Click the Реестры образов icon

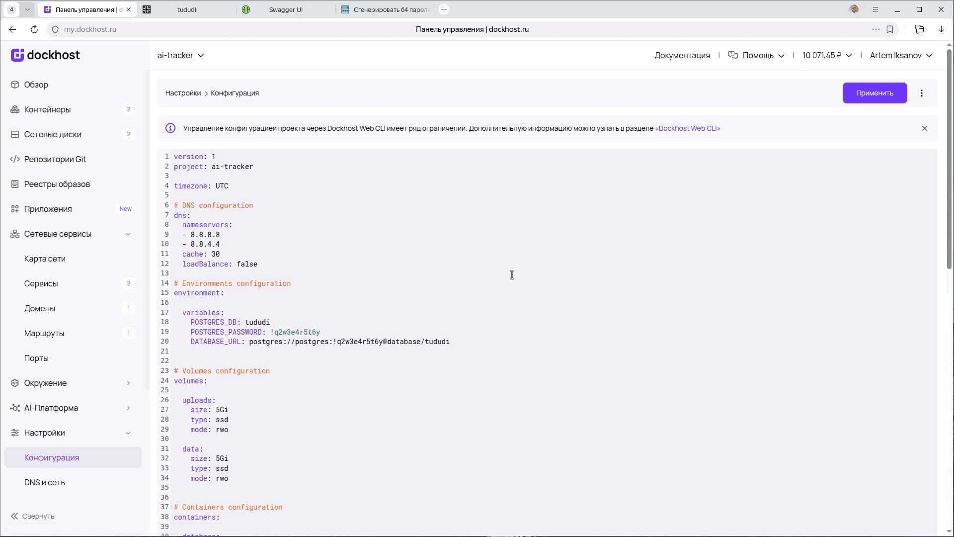pos(15,184)
